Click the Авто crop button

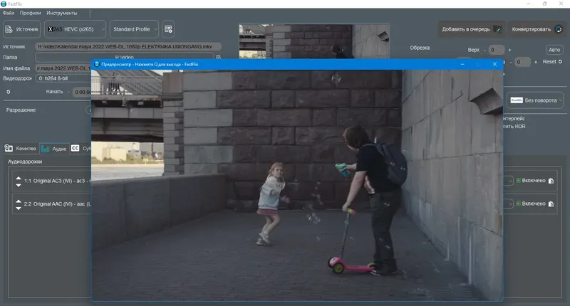pos(554,50)
